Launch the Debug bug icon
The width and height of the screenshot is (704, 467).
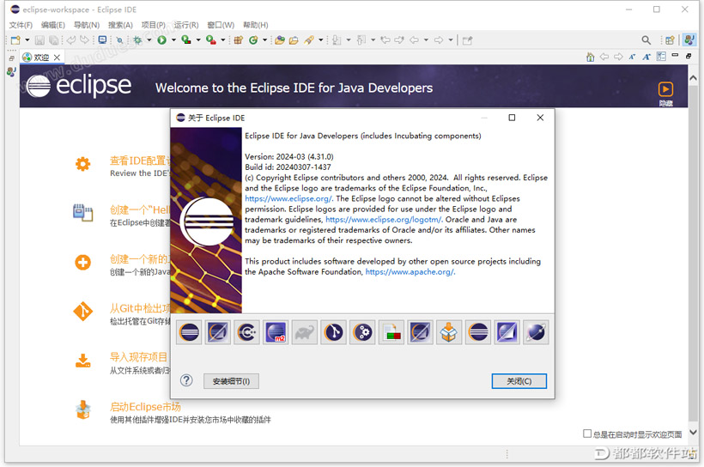[x=137, y=40]
